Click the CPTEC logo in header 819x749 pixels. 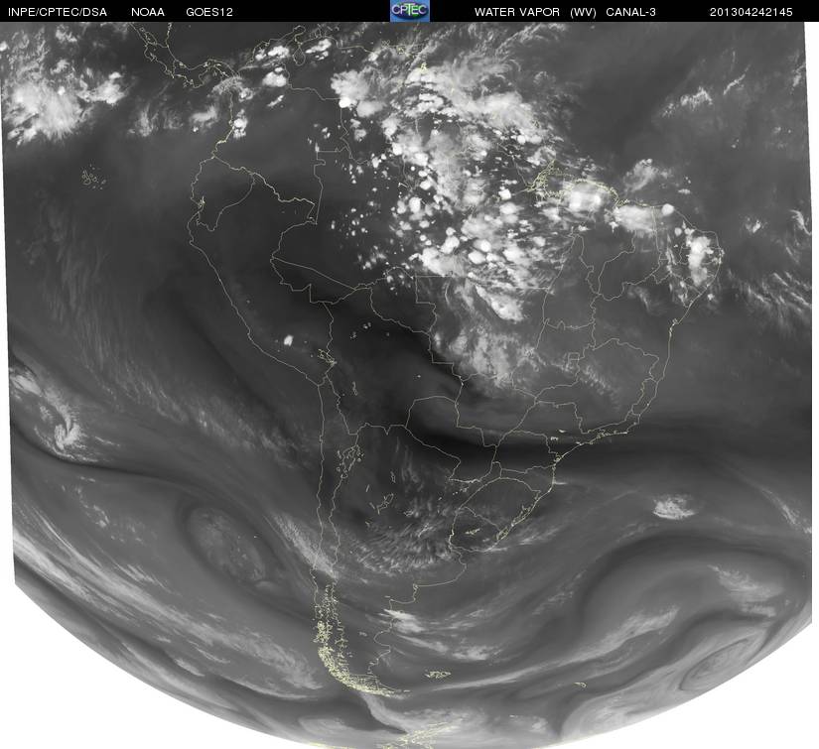[x=410, y=11]
